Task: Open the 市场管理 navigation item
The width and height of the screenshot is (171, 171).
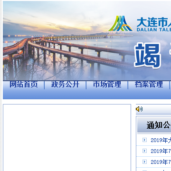Action: tap(107, 85)
